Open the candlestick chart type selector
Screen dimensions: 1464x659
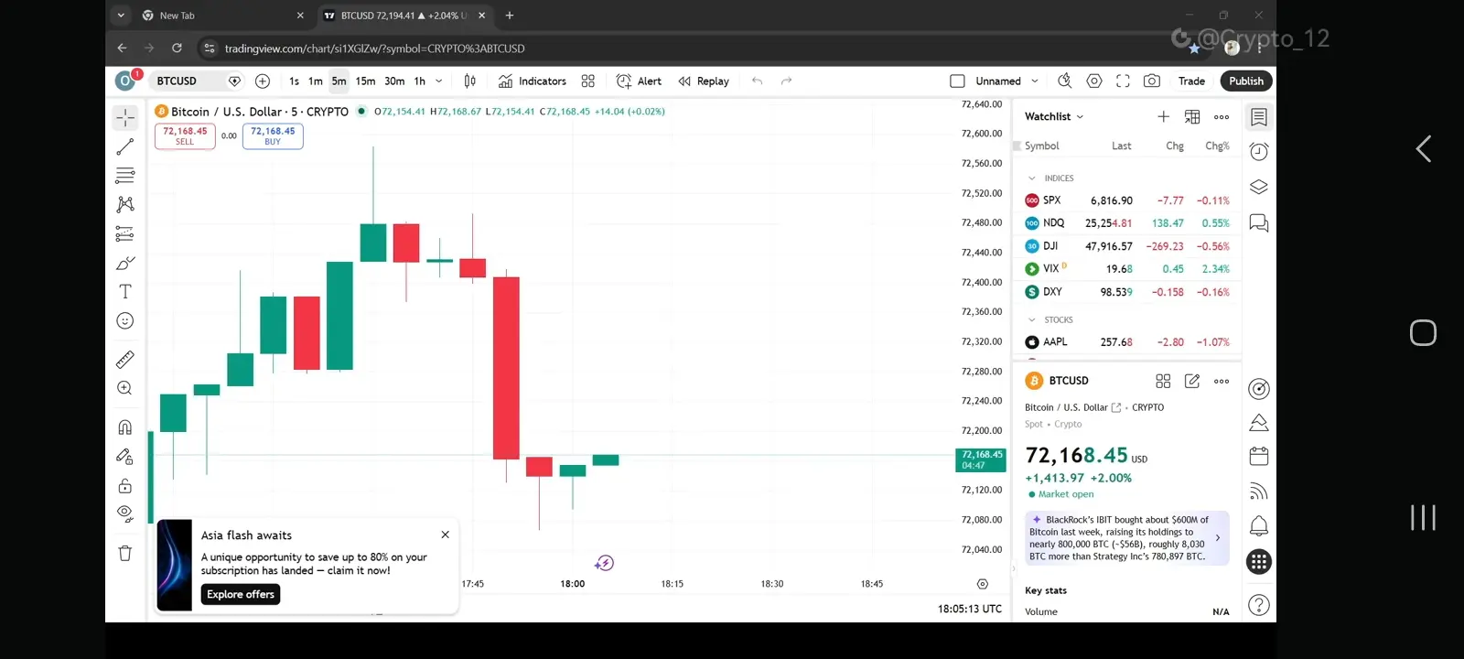(x=469, y=81)
